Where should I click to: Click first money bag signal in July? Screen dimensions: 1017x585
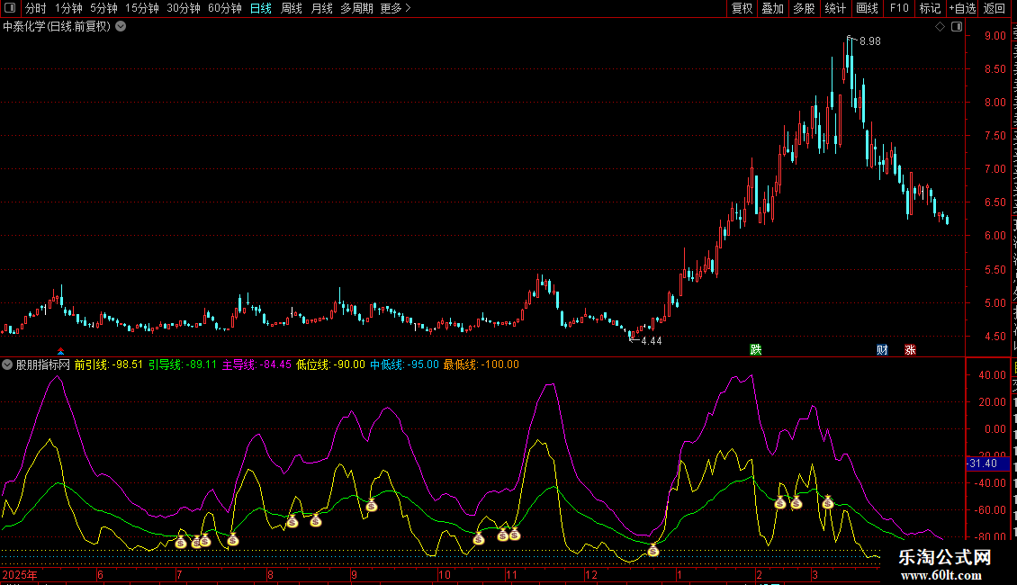click(181, 542)
